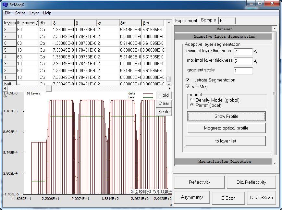The image size is (282, 210).
Task: Toggle the Illustrate Segmentation checkbox
Action: (x=188, y=80)
